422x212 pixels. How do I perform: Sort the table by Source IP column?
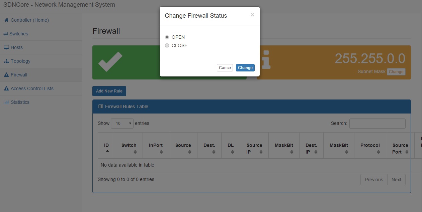pyautogui.click(x=255, y=146)
